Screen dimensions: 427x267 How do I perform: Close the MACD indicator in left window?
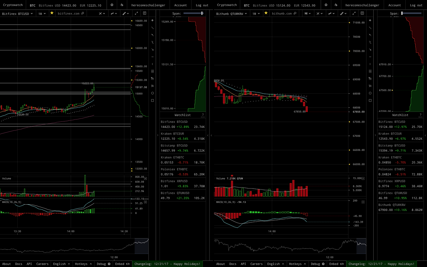click(x=145, y=202)
